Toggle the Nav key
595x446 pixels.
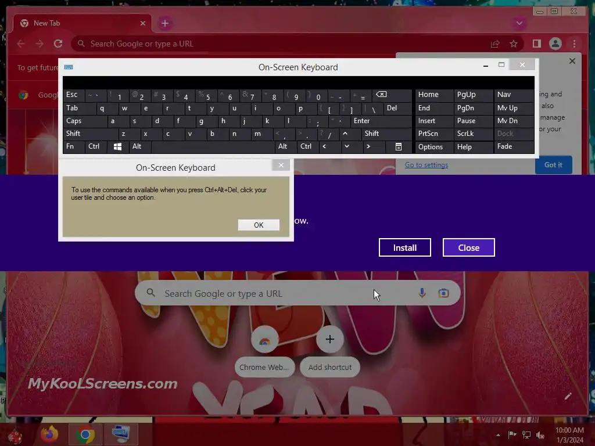coord(514,95)
